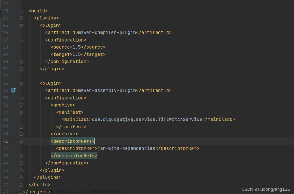Click highlighted <descriptorRefs> opening tag
This screenshot has width=294, height=194.
click(73, 141)
